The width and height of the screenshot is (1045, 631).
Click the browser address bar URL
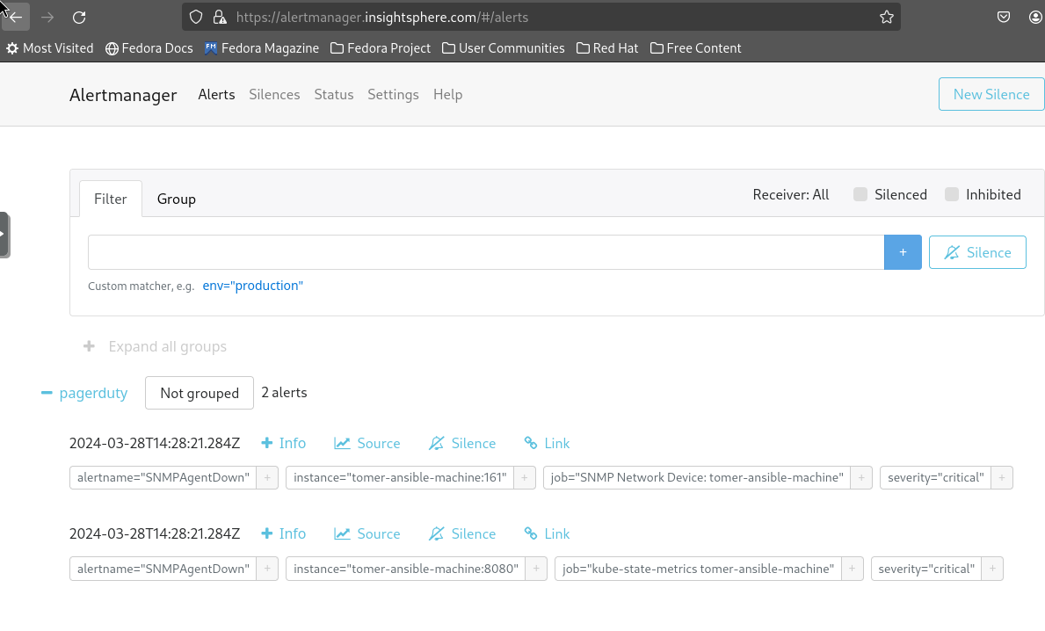[x=382, y=18]
